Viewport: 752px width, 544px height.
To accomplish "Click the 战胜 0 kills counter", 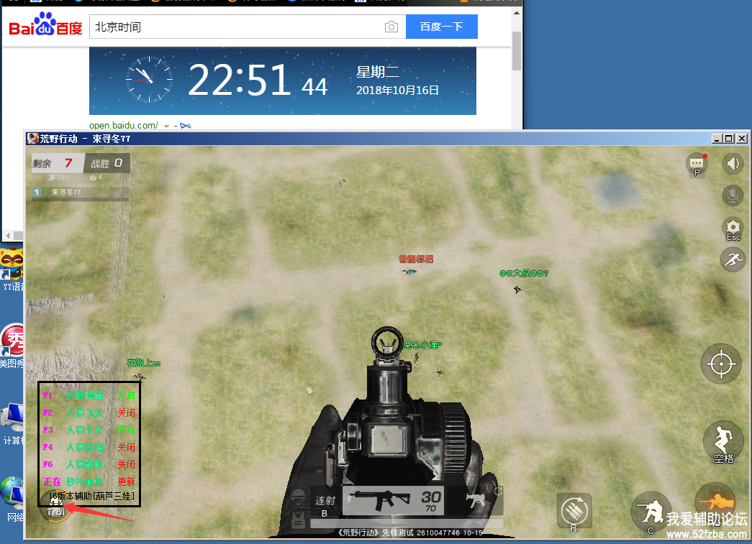I will (107, 163).
